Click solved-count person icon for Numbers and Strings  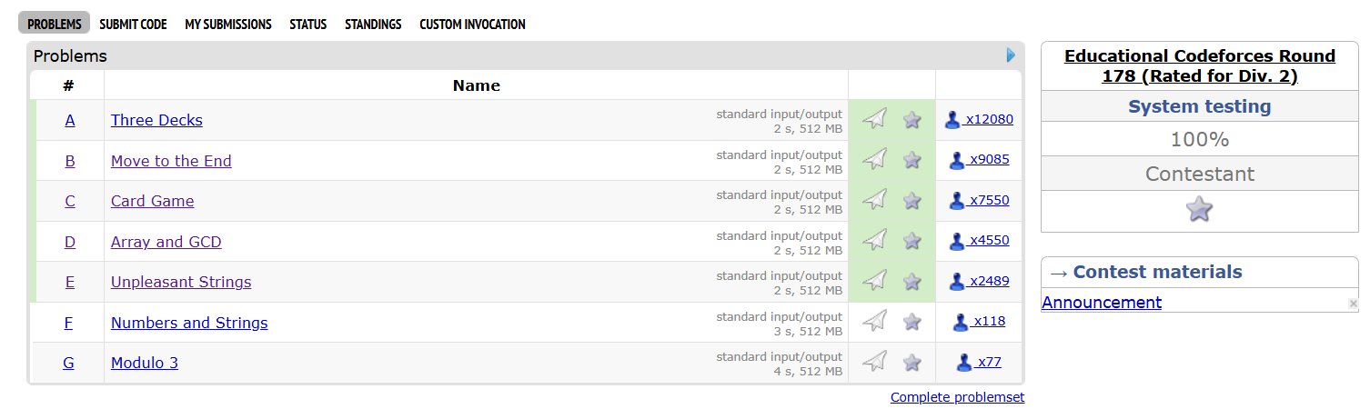[x=960, y=322]
